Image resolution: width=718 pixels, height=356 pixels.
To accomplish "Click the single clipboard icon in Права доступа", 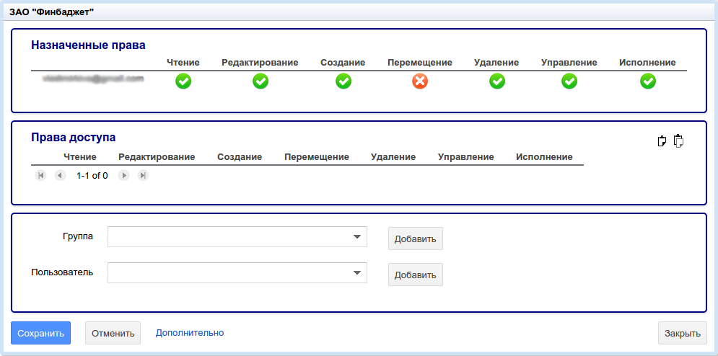I will click(x=662, y=141).
